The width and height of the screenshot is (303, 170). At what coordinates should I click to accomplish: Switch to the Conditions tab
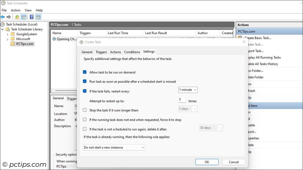pos(132,52)
